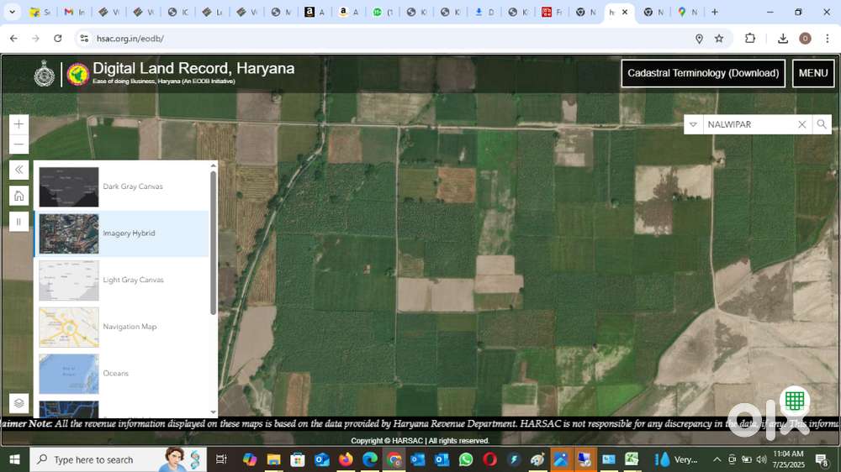Click the Type here to search box
This screenshot has height=472, width=841.
pos(118,459)
